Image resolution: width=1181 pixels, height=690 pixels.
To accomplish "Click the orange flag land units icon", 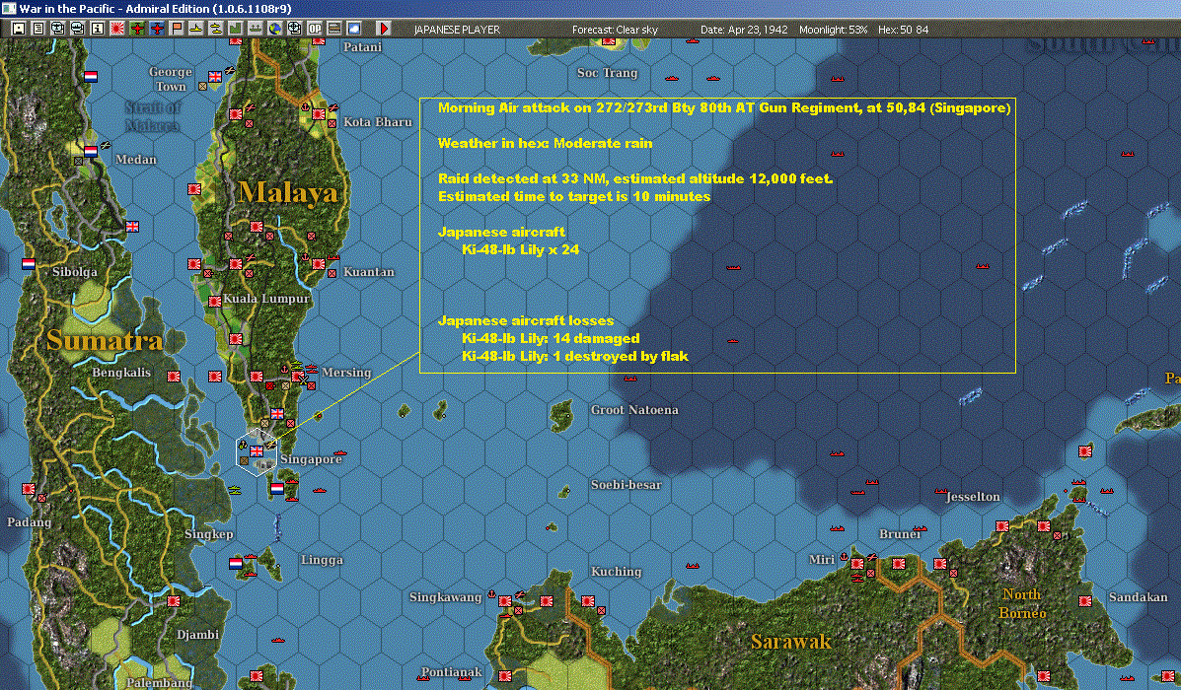I will click(177, 29).
